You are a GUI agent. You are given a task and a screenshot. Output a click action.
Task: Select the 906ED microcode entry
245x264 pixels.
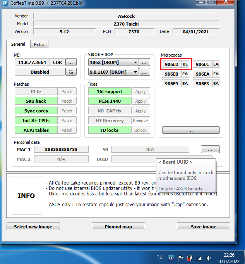tap(171, 64)
